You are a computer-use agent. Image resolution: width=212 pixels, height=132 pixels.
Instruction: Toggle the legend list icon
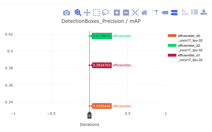195,12
